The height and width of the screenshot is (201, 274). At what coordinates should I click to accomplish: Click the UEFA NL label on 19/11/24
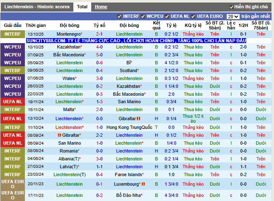(12, 102)
